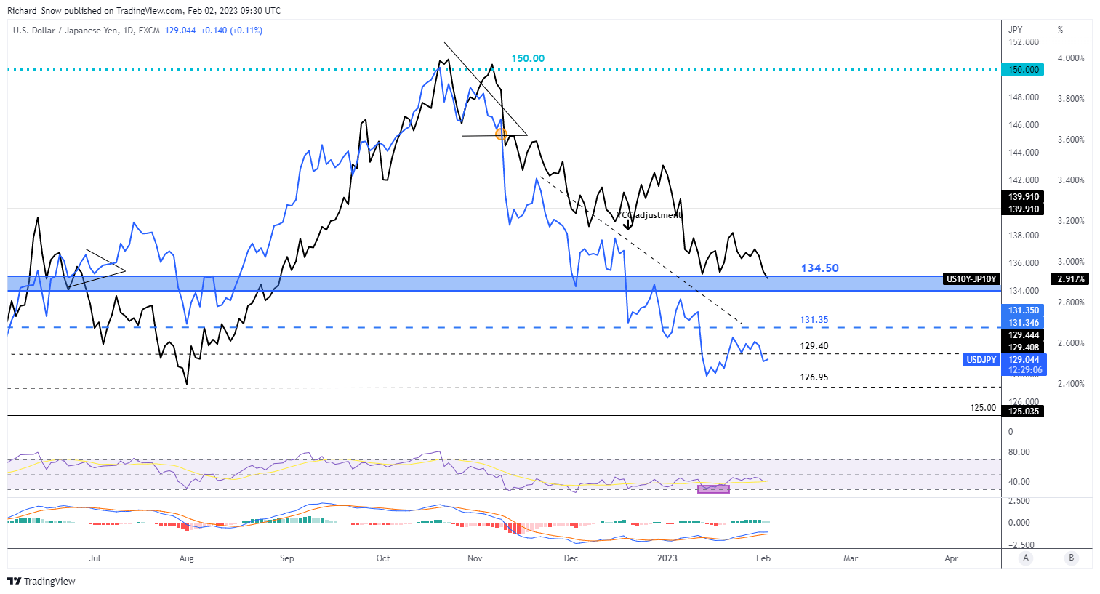The width and height of the screenshot is (1100, 594).
Task: Select the 126.95 level annotation
Action: pos(814,377)
